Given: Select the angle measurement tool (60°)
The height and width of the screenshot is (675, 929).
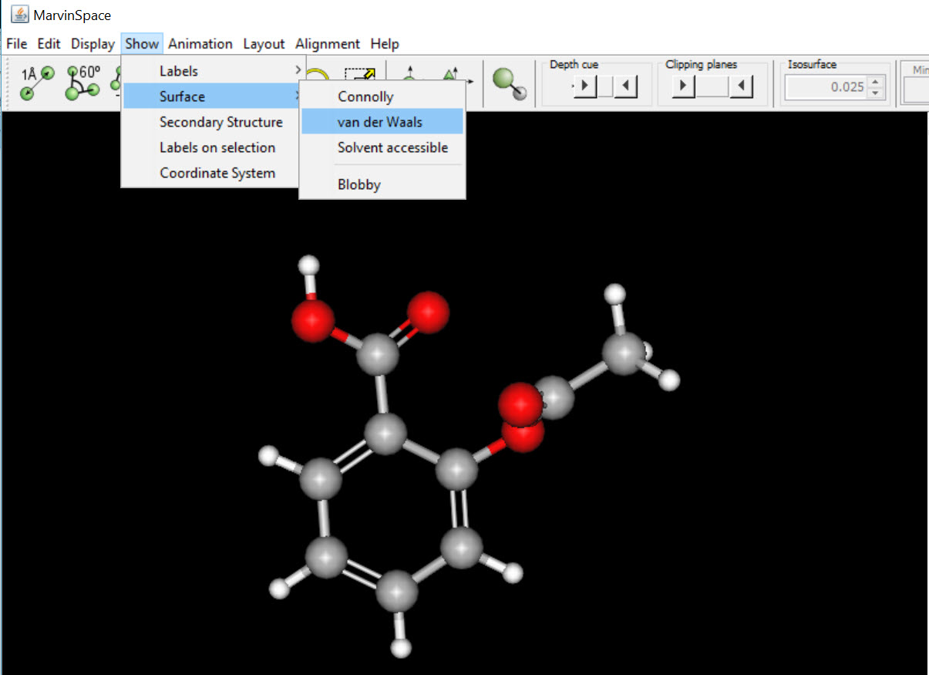Looking at the screenshot, I should point(82,83).
